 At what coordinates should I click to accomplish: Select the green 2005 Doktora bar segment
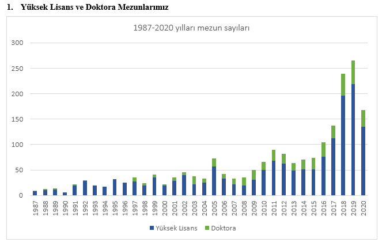coord(214,162)
